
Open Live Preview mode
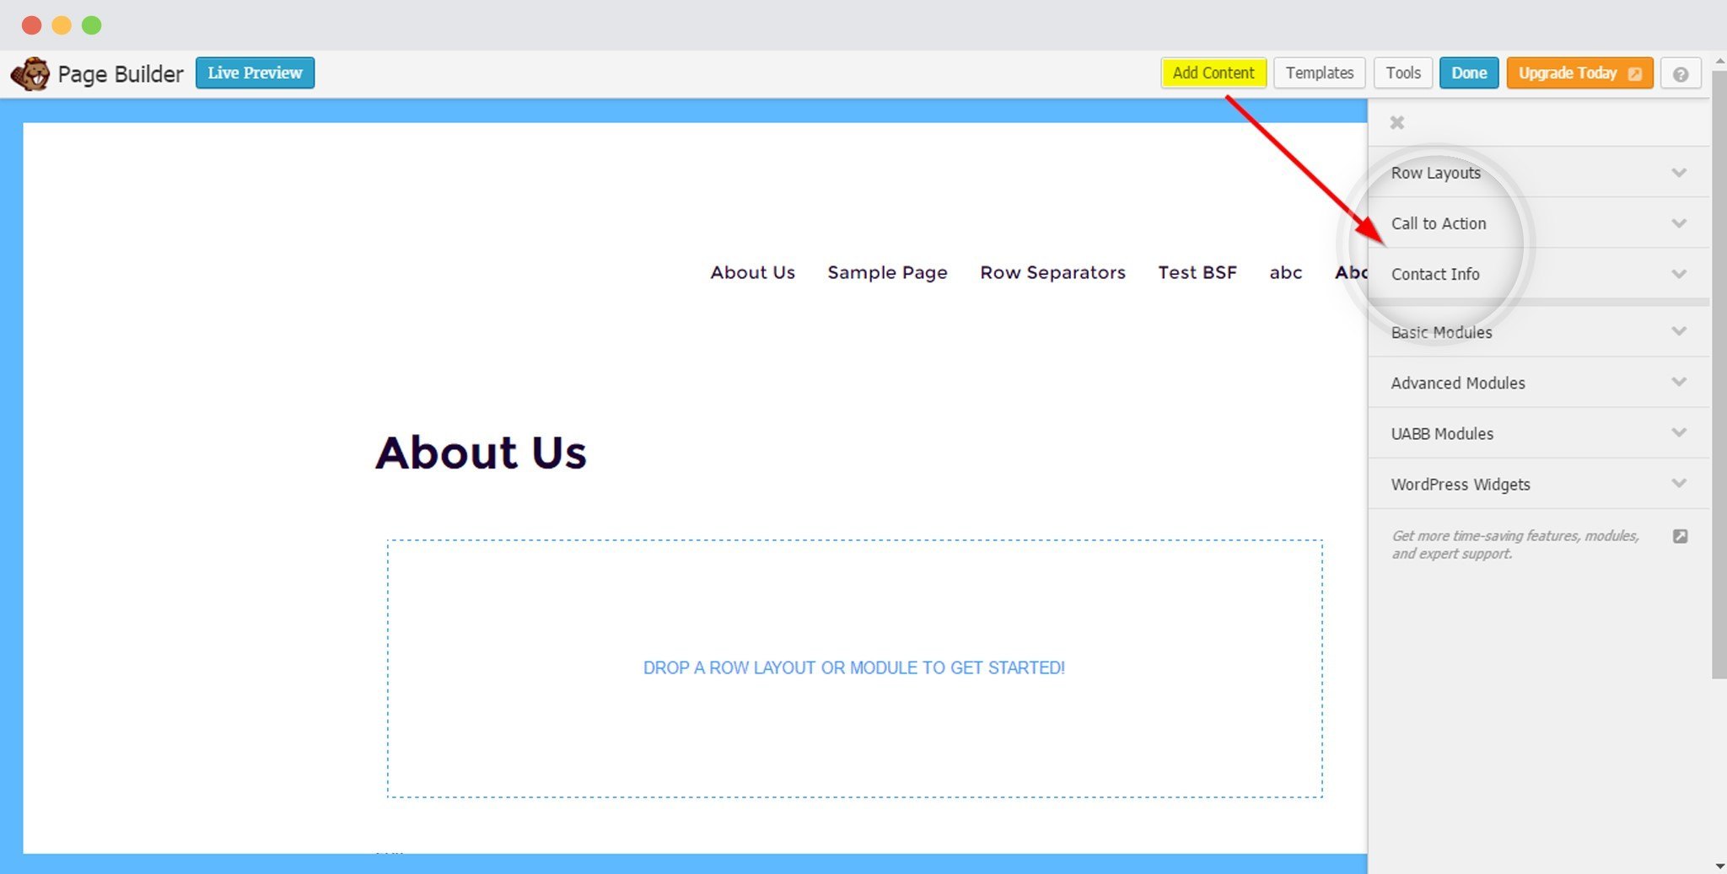point(254,72)
